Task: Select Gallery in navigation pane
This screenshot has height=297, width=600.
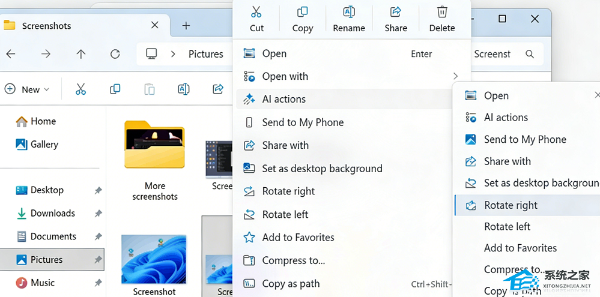Action: click(44, 145)
